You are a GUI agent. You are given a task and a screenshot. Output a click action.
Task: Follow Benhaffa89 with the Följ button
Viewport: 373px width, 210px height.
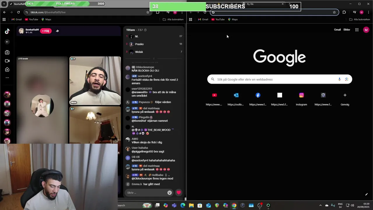click(46, 31)
